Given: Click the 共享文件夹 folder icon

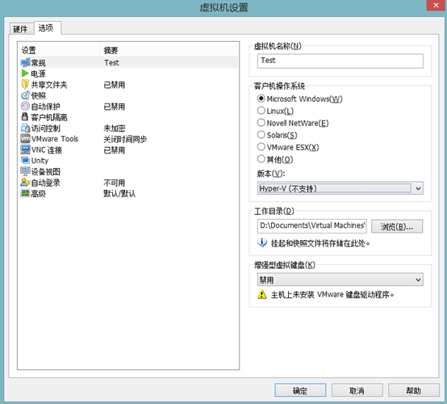Looking at the screenshot, I should (25, 85).
